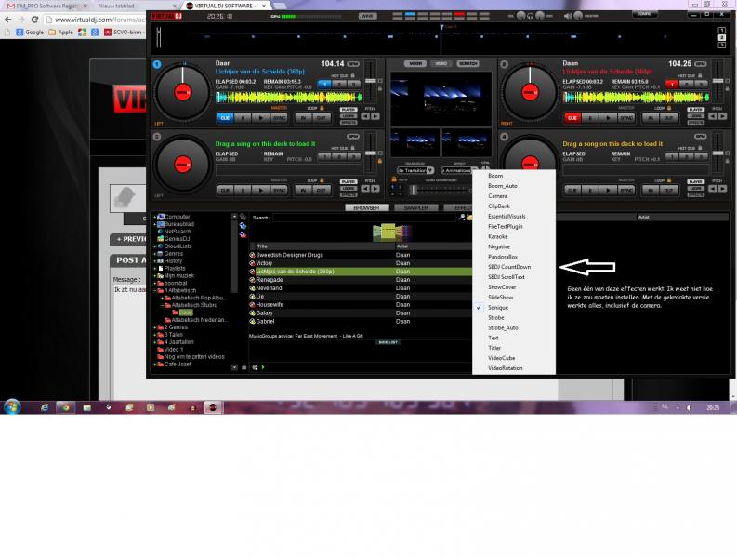The image size is (737, 558).
Task: Toggle the pitch lock icon on deck 3
Action: click(x=380, y=161)
